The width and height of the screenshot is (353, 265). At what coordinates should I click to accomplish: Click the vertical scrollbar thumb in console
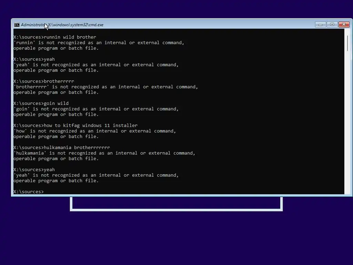pyautogui.click(x=347, y=43)
